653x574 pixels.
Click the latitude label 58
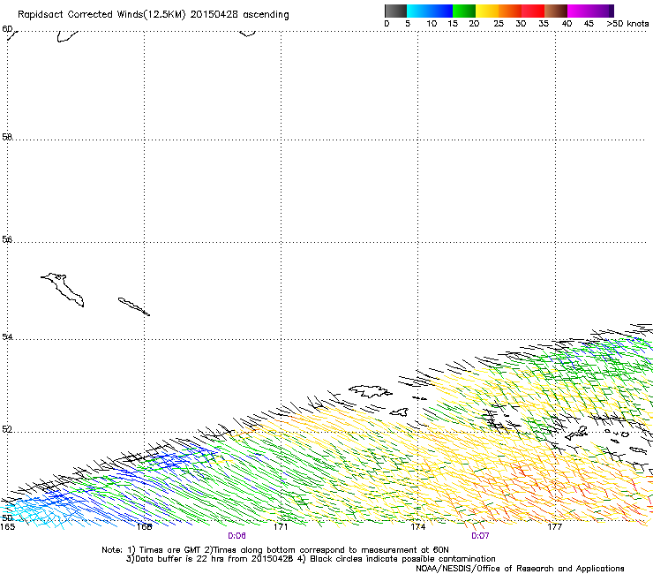pos(7,137)
